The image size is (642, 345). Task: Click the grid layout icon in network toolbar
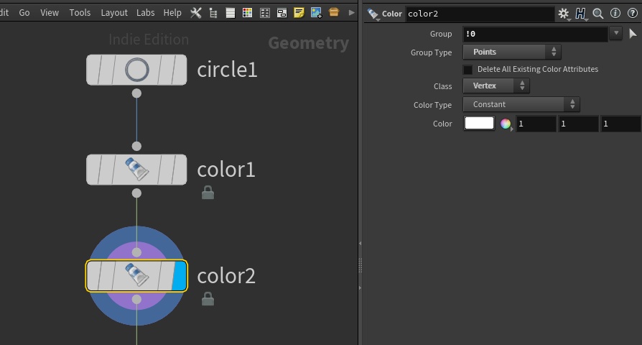pos(265,13)
